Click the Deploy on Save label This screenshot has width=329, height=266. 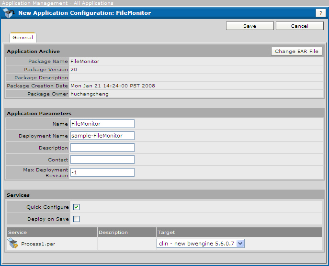click(x=48, y=219)
